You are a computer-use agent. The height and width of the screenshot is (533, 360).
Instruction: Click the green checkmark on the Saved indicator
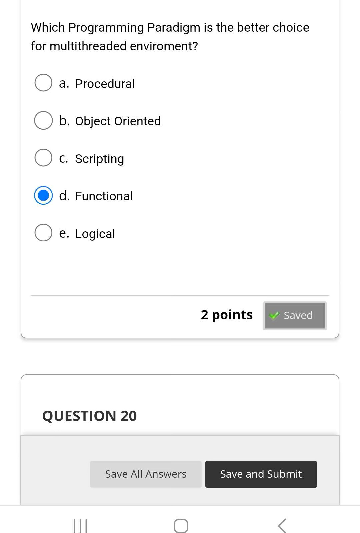pyautogui.click(x=274, y=315)
